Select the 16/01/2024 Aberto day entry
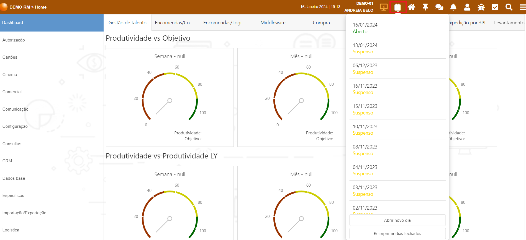526x240 pixels. coord(397,28)
